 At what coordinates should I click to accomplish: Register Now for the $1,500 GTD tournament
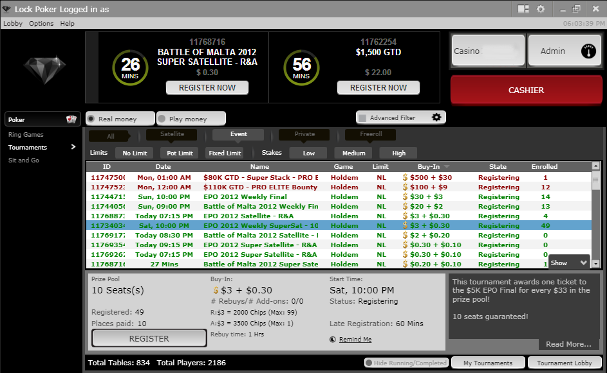pos(378,88)
